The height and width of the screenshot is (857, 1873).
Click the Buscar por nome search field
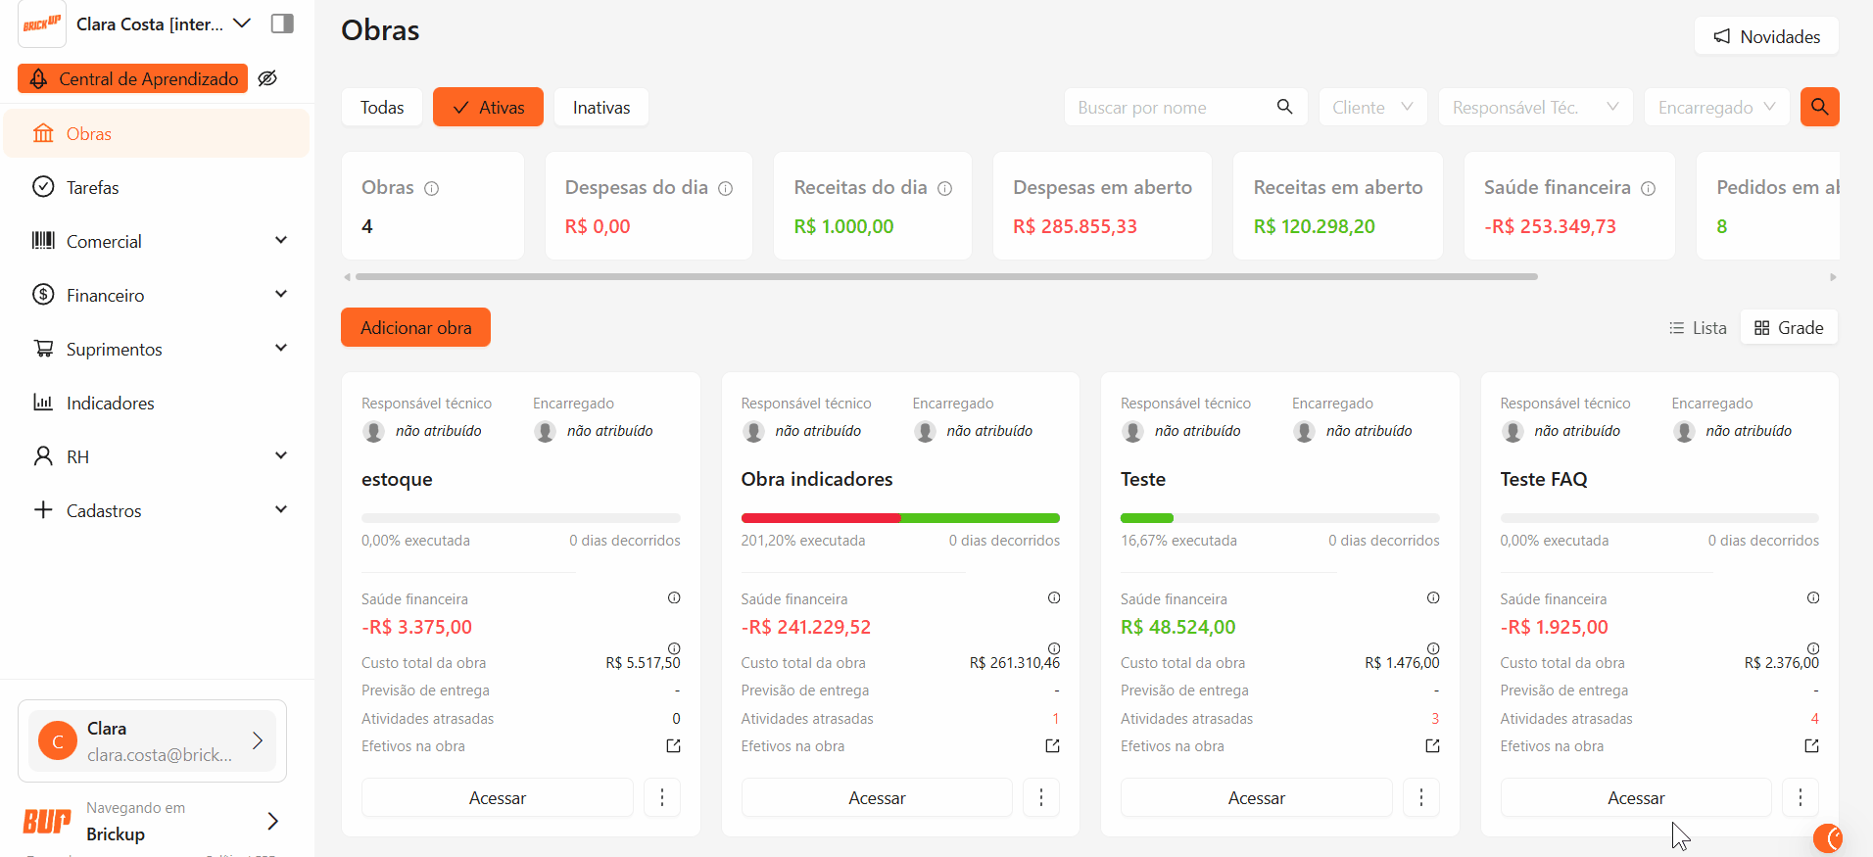click(1171, 108)
